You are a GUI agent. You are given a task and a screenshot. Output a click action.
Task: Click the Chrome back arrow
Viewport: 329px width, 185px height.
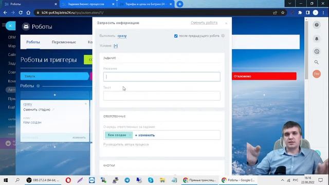(5, 12)
